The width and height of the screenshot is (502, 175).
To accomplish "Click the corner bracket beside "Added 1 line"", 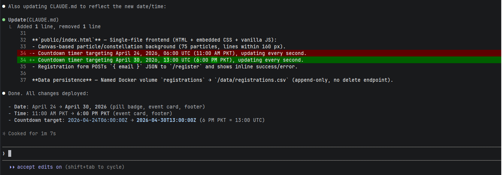I will (x=11, y=27).
